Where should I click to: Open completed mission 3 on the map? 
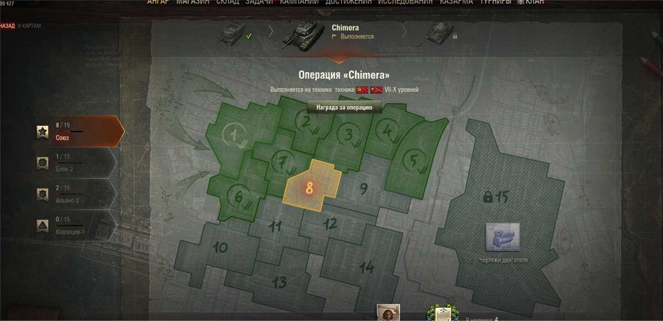point(349,134)
